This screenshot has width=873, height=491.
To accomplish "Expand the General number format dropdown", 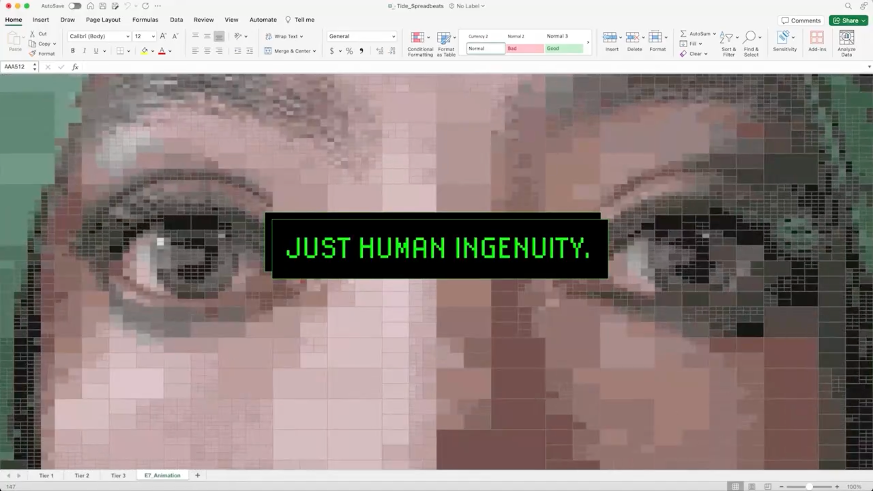I will pyautogui.click(x=393, y=36).
